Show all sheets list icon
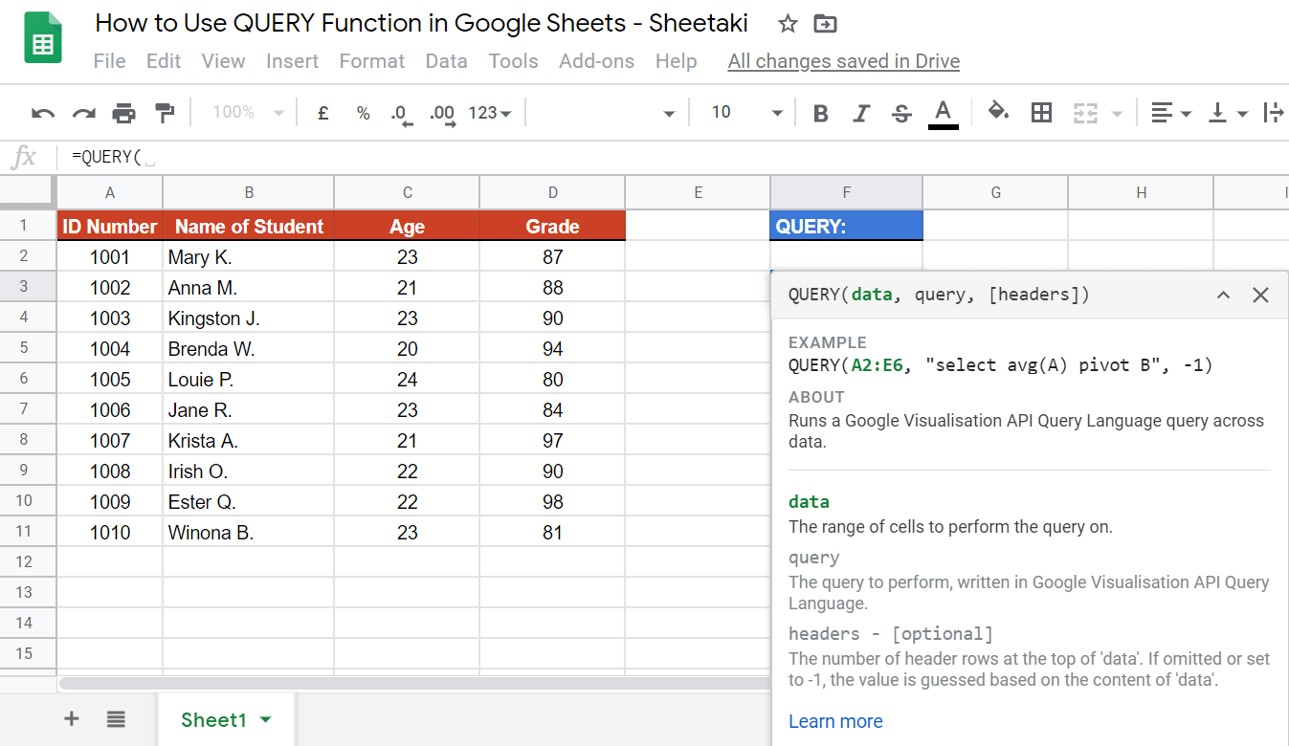 coord(116,719)
